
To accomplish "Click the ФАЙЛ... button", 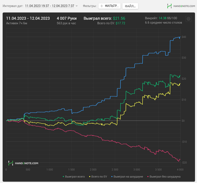I will 130,6.
